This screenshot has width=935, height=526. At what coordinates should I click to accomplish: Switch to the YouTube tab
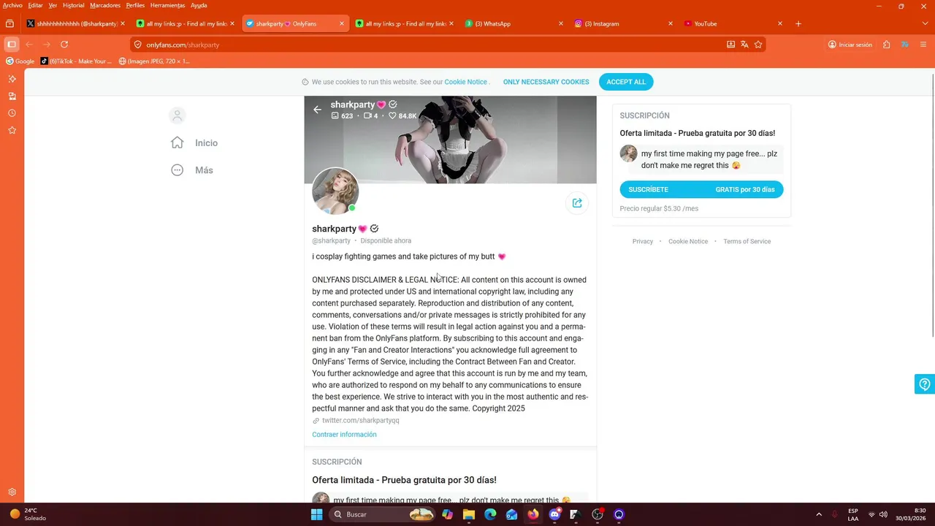(x=733, y=23)
